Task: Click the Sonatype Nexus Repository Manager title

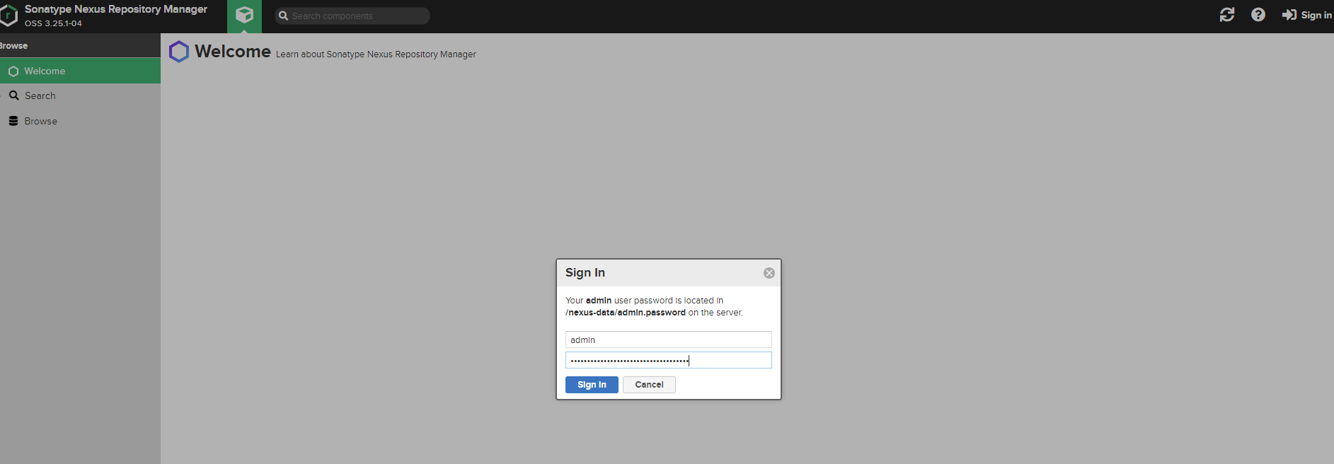Action: point(116,9)
